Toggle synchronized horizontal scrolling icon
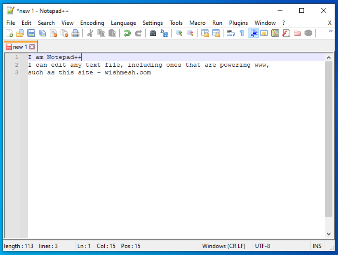The height and width of the screenshot is (255, 338). click(216, 33)
